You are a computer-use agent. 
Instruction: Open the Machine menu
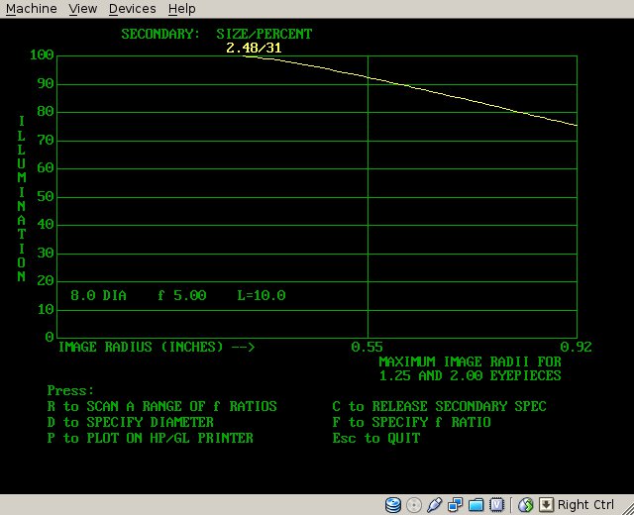pyautogui.click(x=32, y=9)
